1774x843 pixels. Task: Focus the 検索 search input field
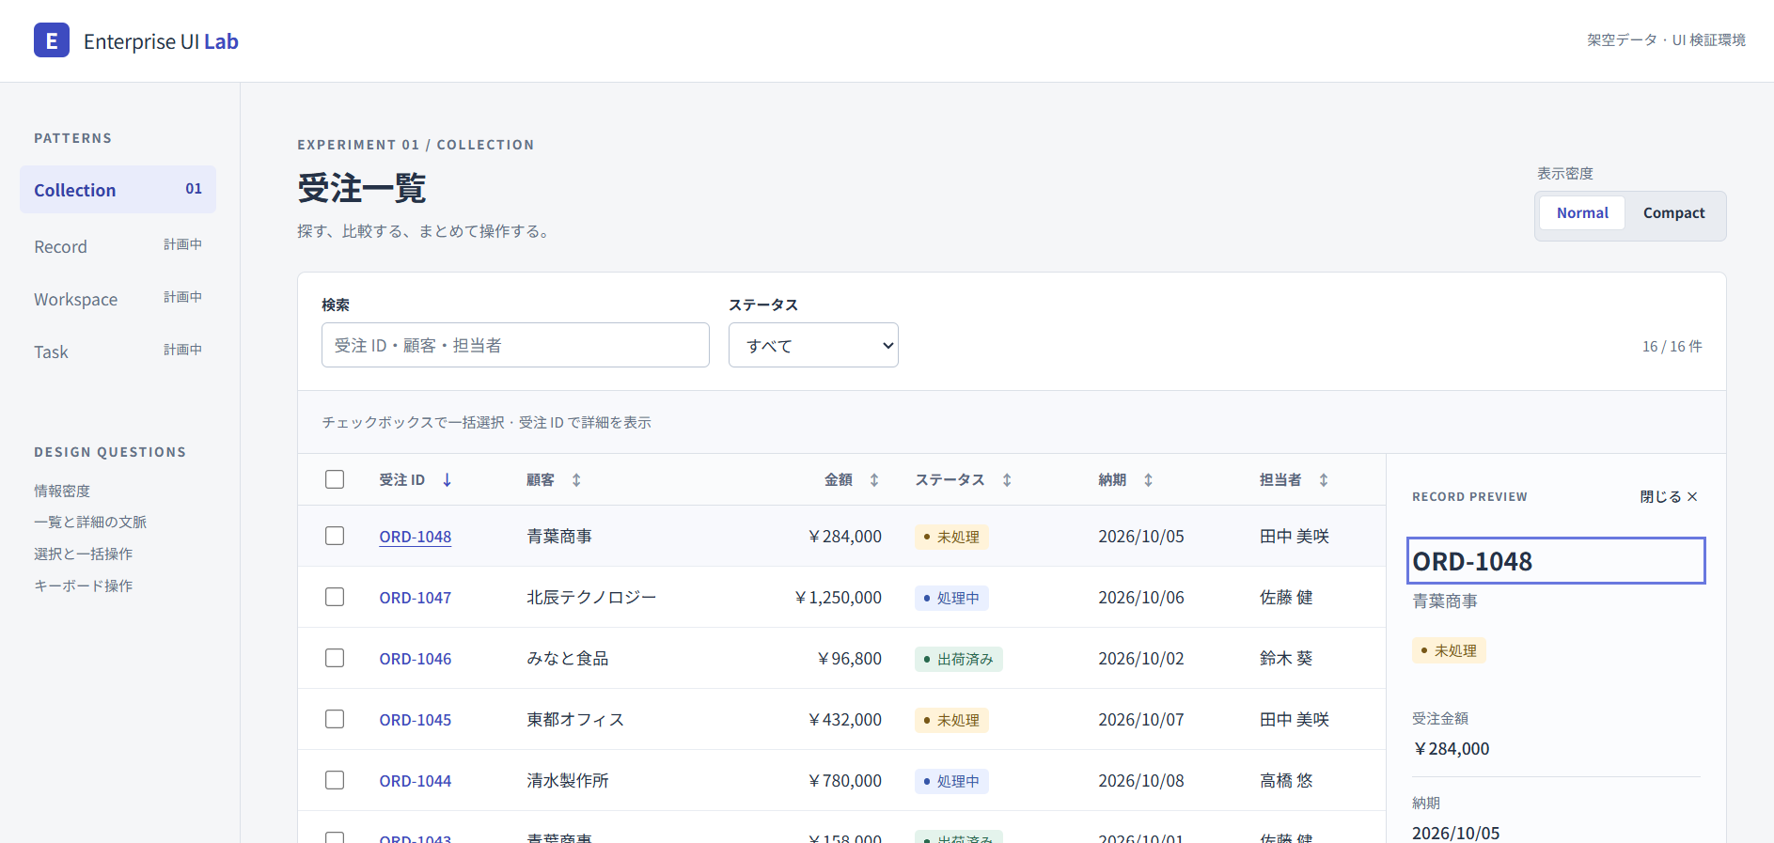click(x=515, y=345)
